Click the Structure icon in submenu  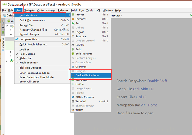[x=73, y=36]
